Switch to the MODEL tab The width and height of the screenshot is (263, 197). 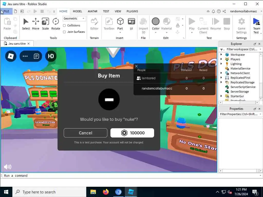[x=78, y=11]
